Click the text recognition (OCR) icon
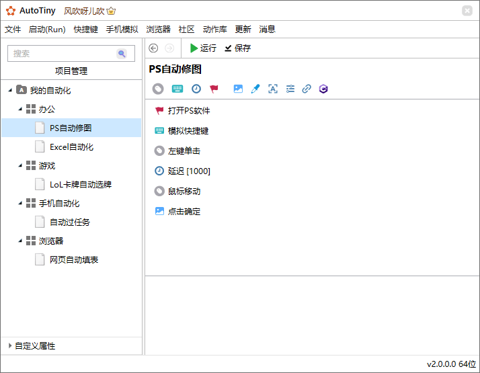480x373 pixels. point(273,89)
